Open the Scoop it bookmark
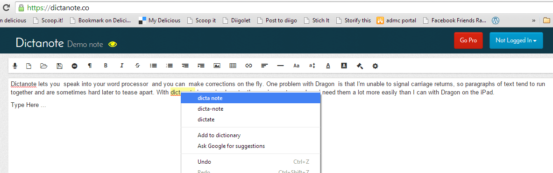This screenshot has width=553, height=173. (x=201, y=20)
